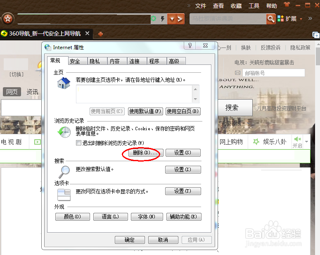
Task: Click the 隐私政策 link
Action: (x=300, y=48)
